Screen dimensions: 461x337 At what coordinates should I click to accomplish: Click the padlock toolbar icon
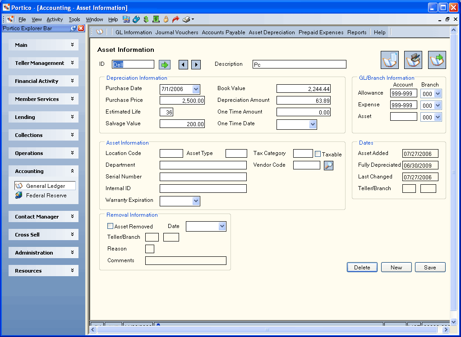(166, 19)
